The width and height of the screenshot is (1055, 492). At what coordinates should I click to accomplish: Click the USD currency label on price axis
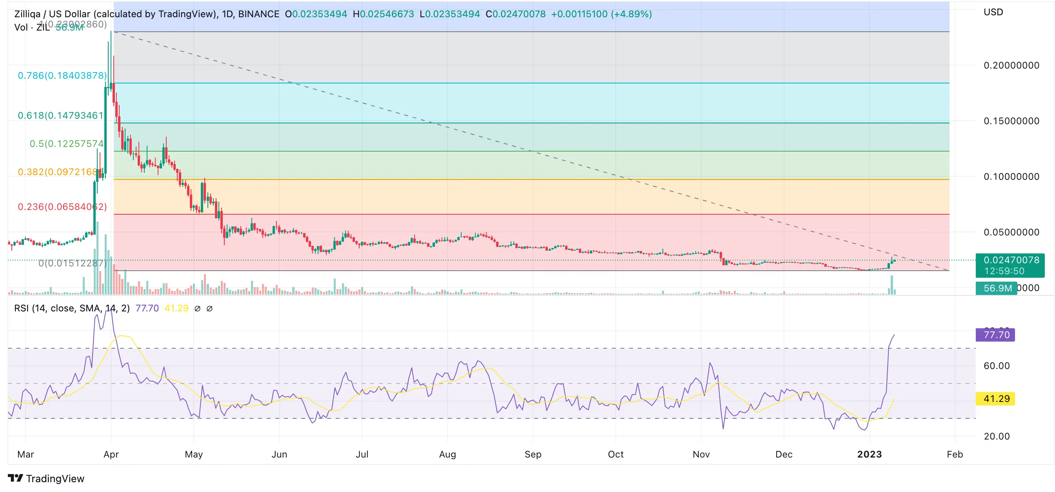pyautogui.click(x=993, y=12)
